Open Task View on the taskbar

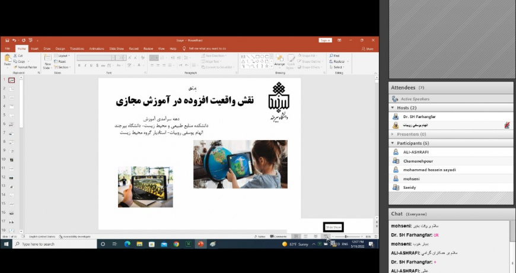click(x=114, y=244)
